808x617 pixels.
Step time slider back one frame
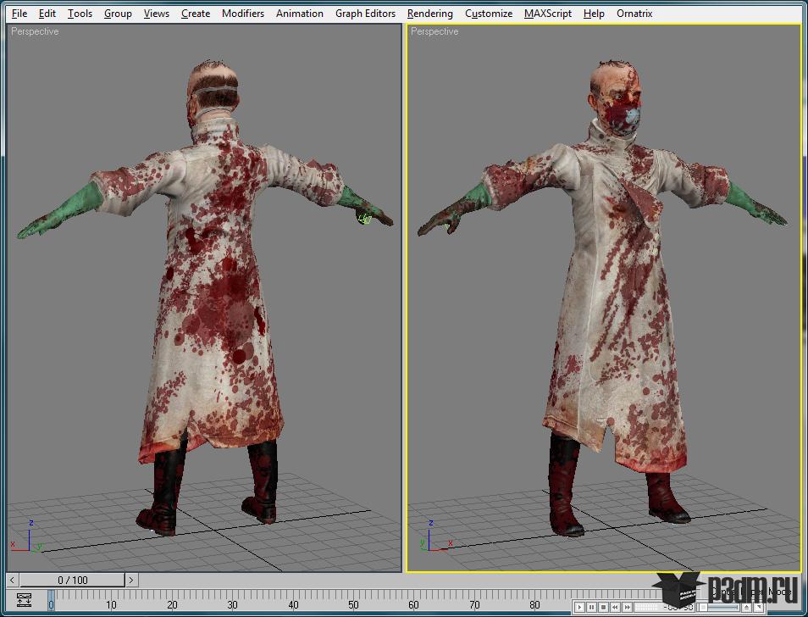tap(13, 580)
